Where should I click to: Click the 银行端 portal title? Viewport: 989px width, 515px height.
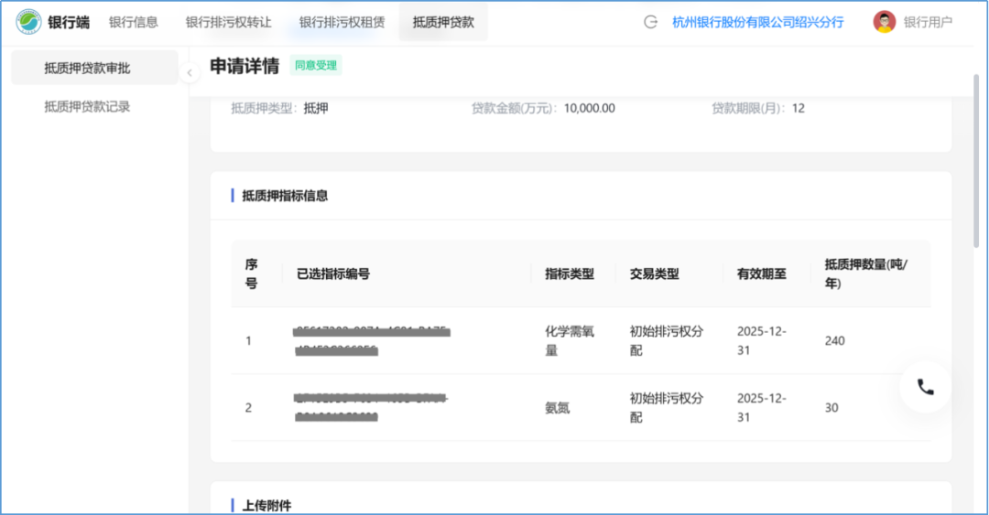pyautogui.click(x=69, y=22)
